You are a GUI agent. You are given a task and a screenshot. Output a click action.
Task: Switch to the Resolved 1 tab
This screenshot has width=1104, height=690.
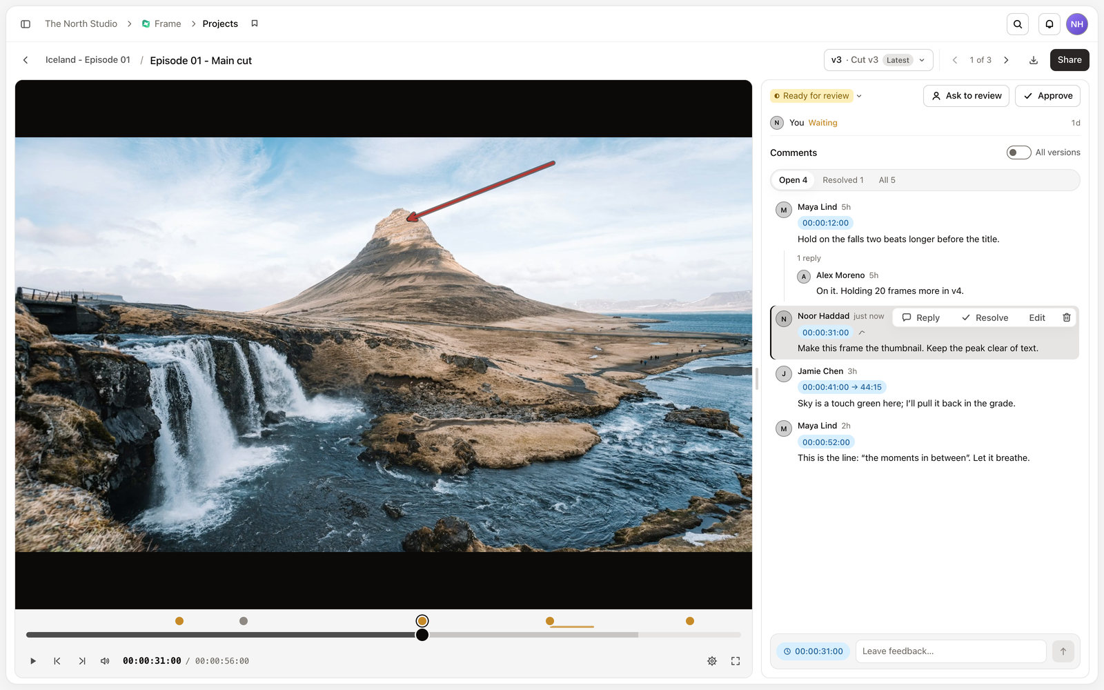click(842, 180)
